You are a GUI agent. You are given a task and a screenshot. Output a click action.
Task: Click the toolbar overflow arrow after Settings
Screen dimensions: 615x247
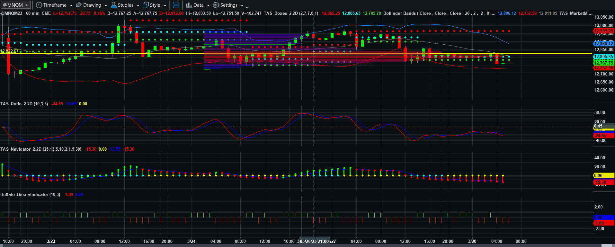pyautogui.click(x=246, y=6)
